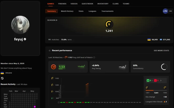Click the 1350 level marker icon
The image size is (174, 108).
click(x=52, y=78)
